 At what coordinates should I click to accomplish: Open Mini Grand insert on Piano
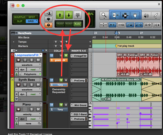[79, 105]
